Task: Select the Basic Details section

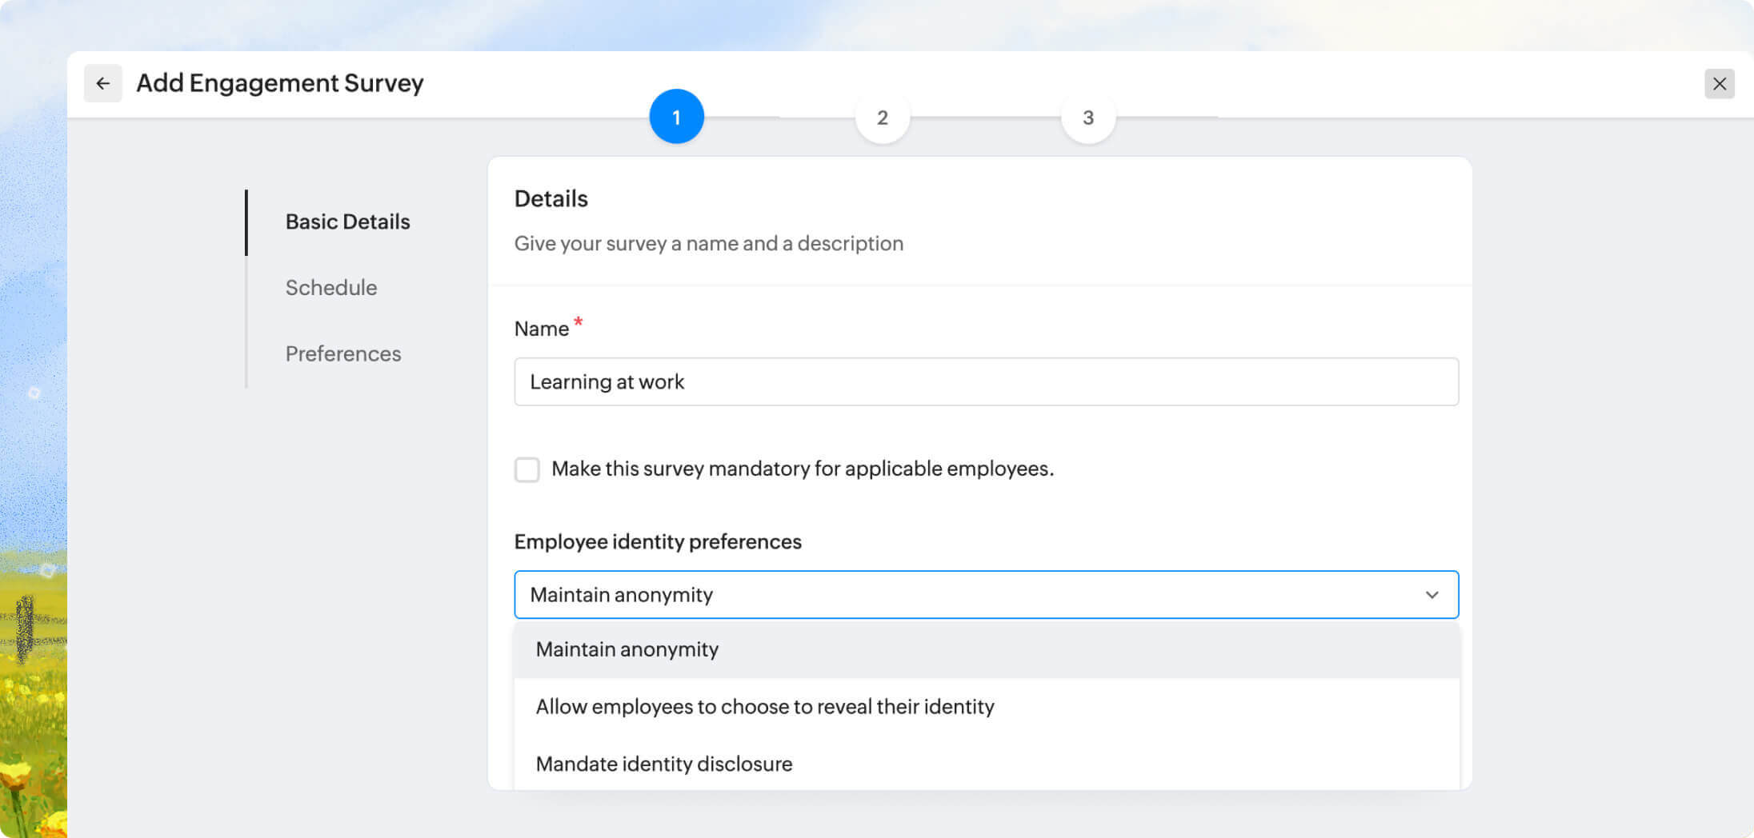Action: tap(347, 221)
